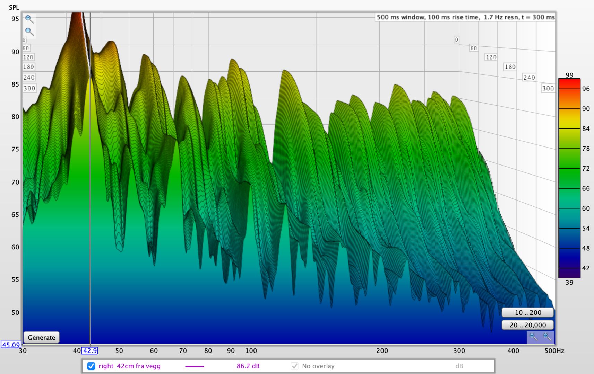
Task: Click the 48 tick on the color scale
Action: pyautogui.click(x=586, y=248)
